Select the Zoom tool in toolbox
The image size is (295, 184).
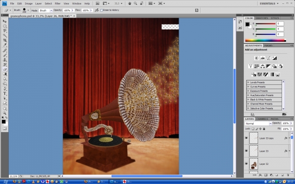[4, 113]
